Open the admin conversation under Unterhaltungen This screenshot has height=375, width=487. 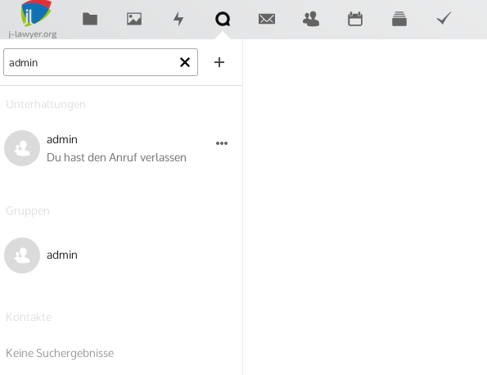point(121,148)
